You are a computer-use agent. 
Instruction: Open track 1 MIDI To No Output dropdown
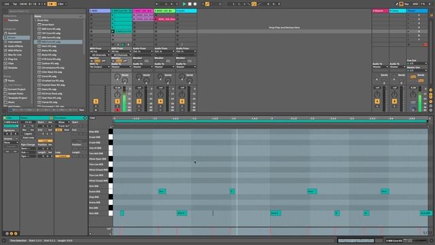point(100,67)
